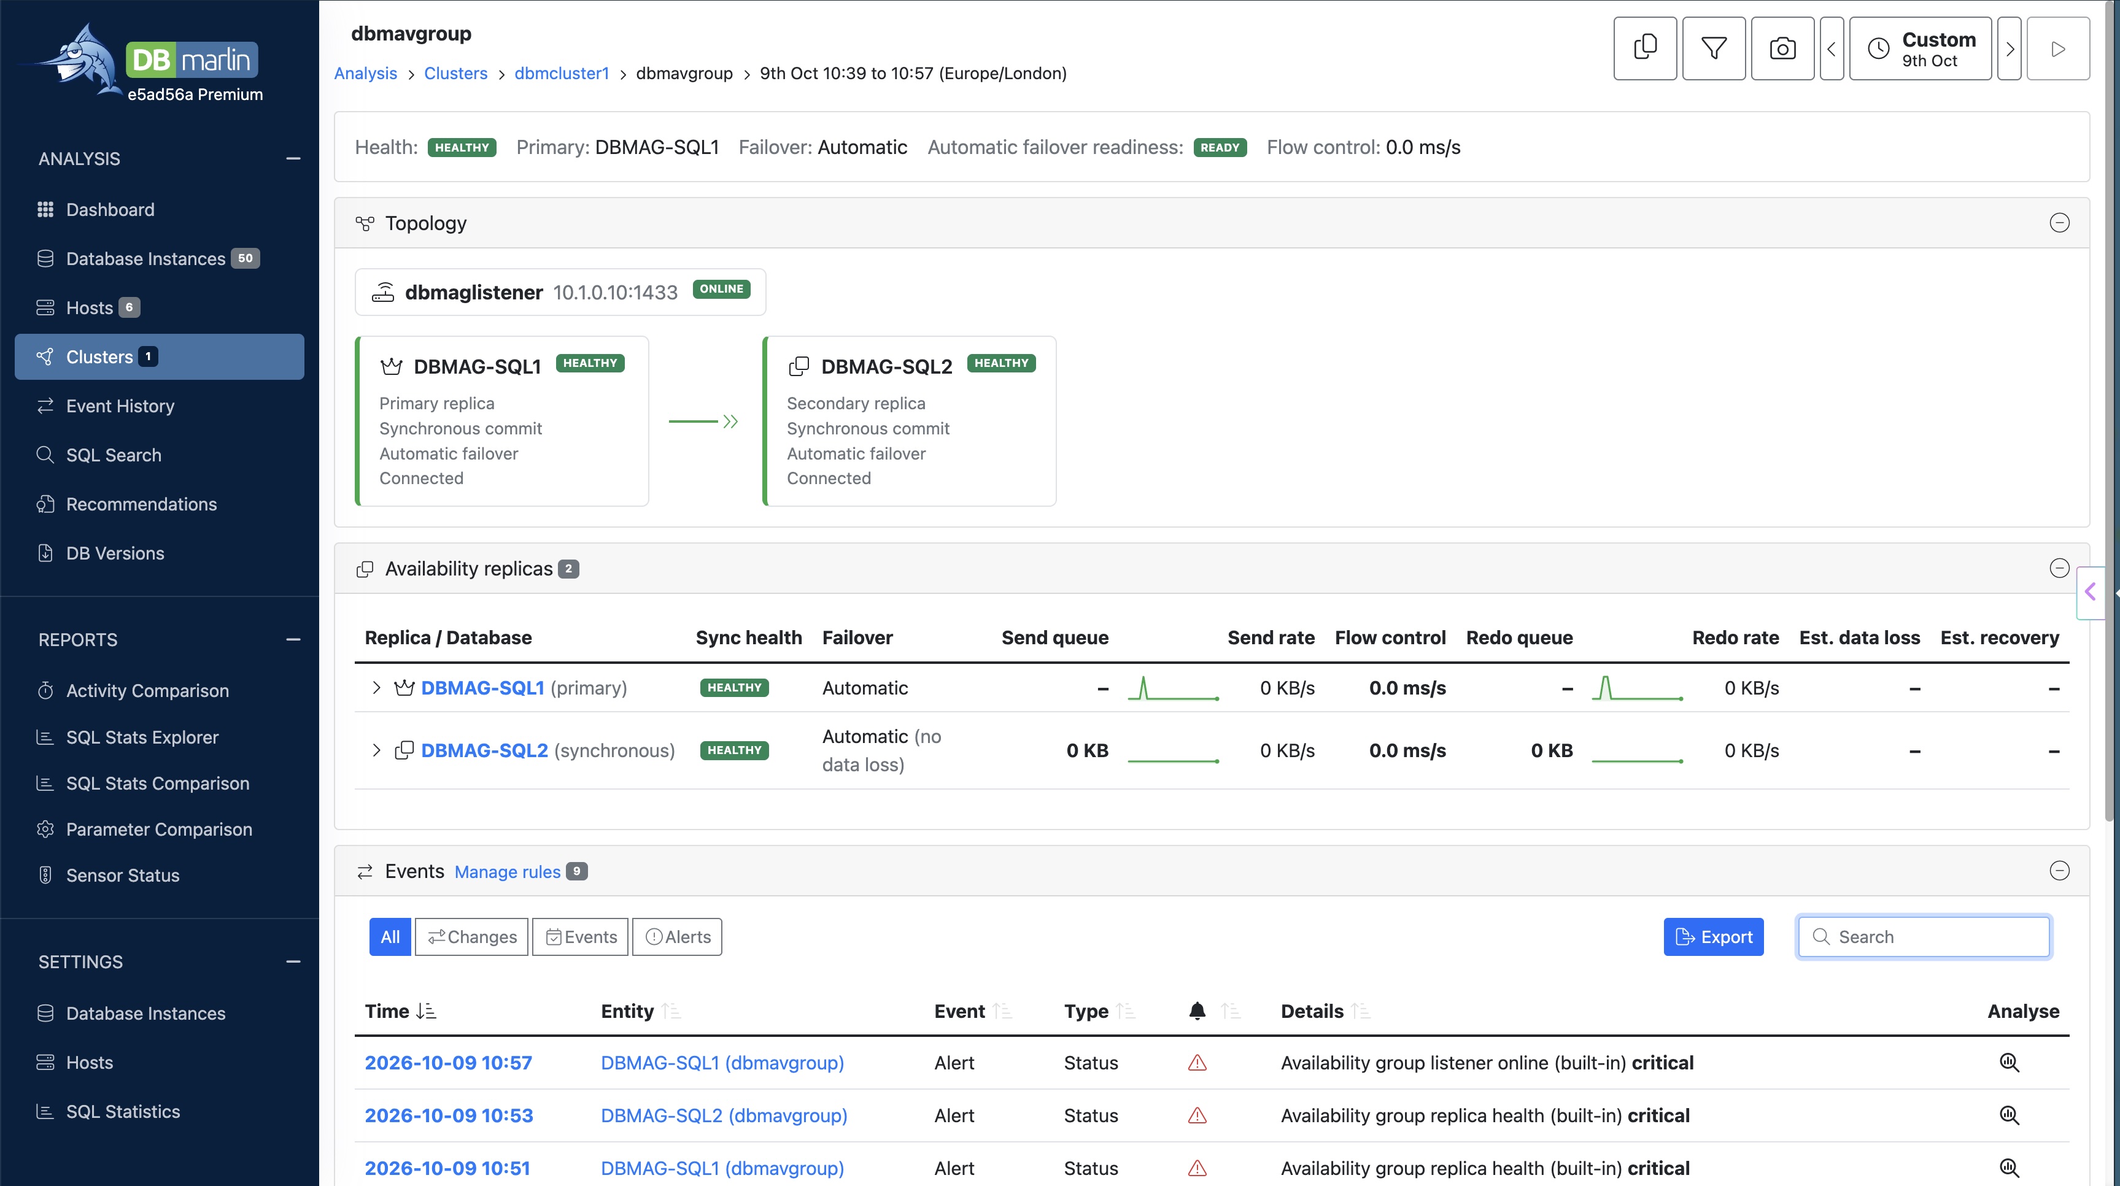The width and height of the screenshot is (2120, 1186).
Task: Click the copy link icon in top toolbar
Action: (x=1644, y=48)
